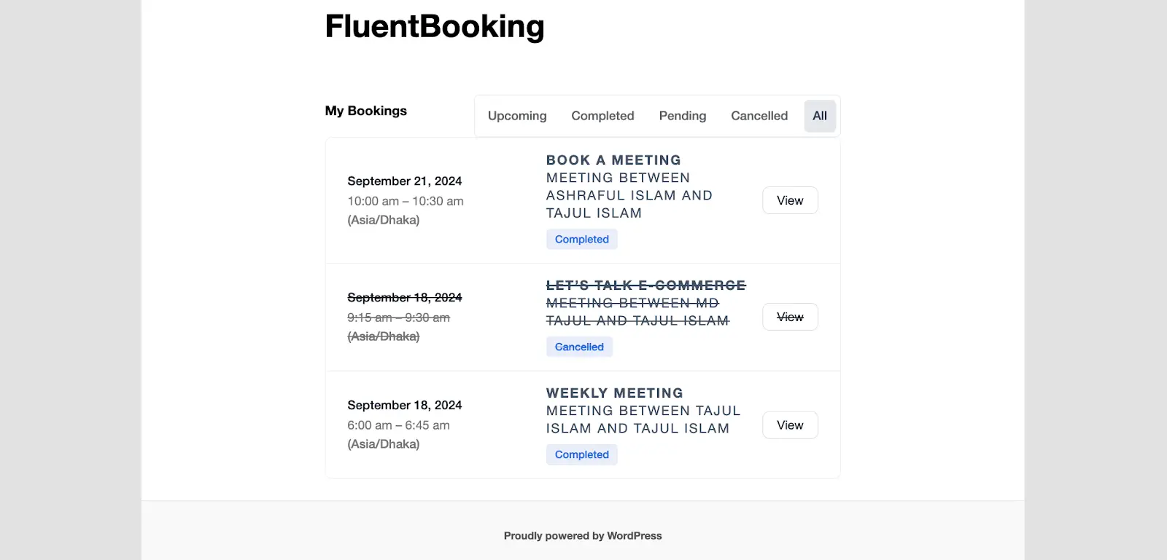Switch to the Upcoming bookings tab
Image resolution: width=1167 pixels, height=560 pixels.
[517, 116]
